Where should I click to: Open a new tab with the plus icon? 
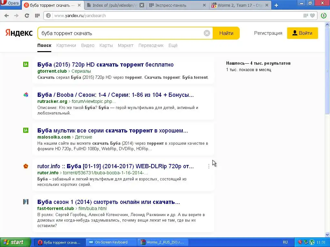point(276,5)
